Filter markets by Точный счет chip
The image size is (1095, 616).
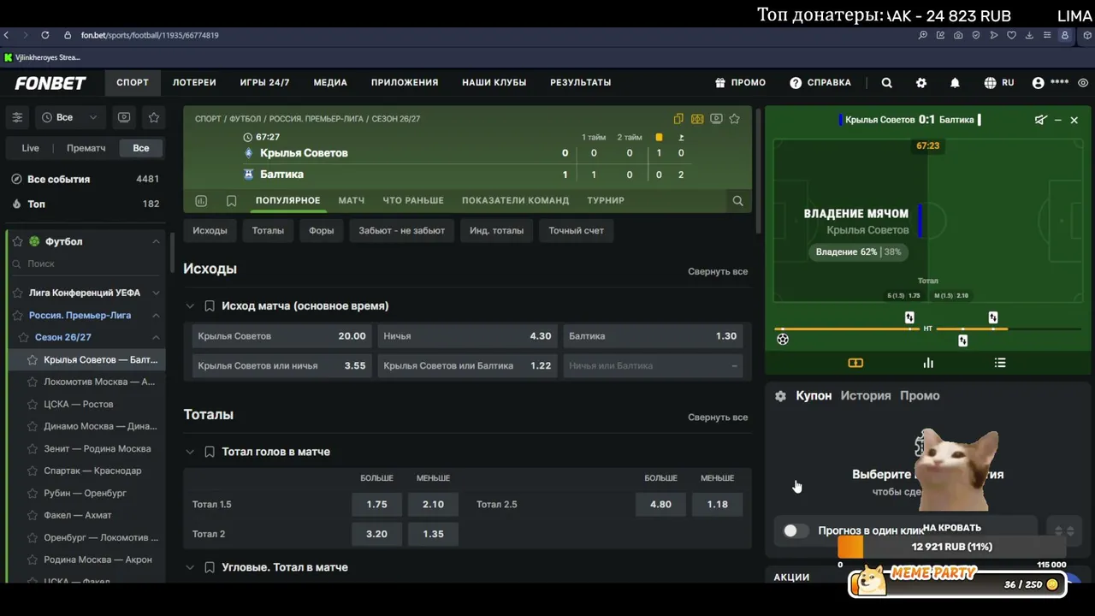click(x=576, y=231)
